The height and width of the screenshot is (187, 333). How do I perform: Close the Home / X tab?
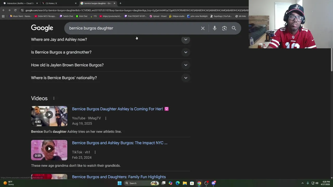(x=76, y=3)
